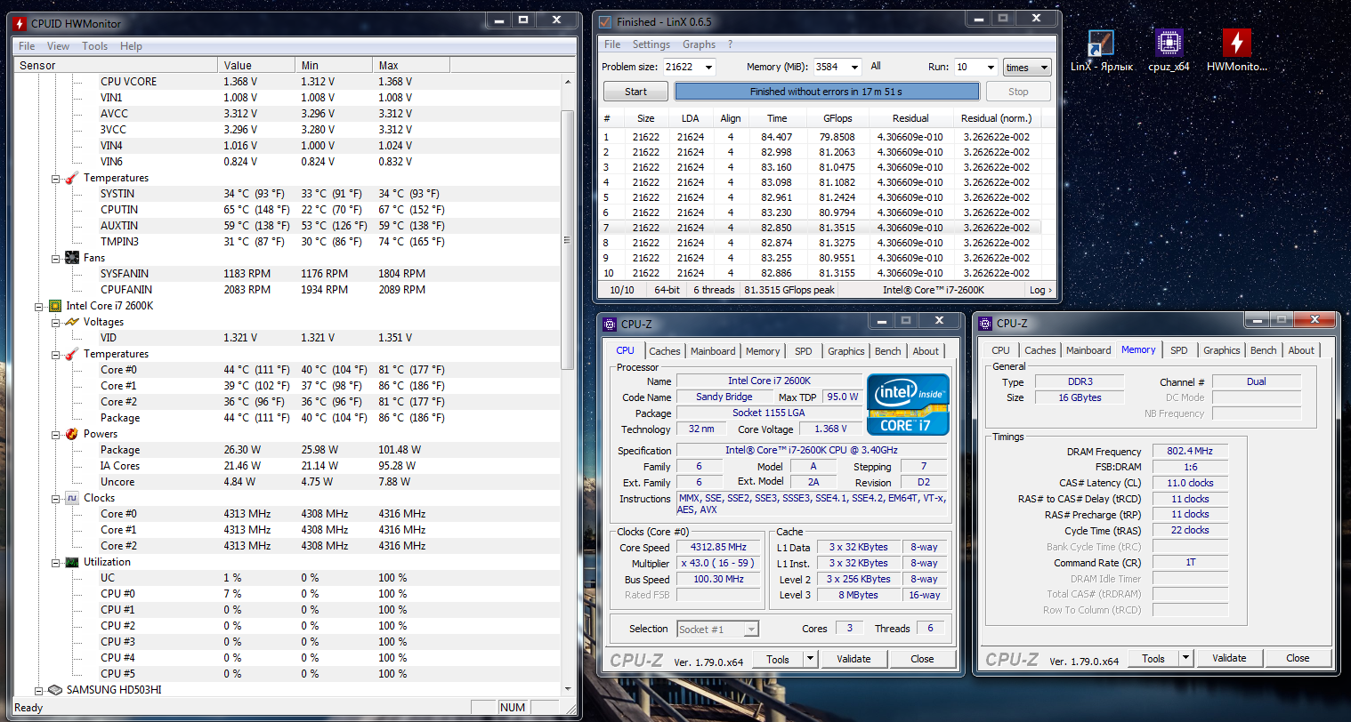Open Tools dropdown arrow in CPU-Z memory window
Image resolution: width=1351 pixels, height=722 pixels.
(1185, 658)
